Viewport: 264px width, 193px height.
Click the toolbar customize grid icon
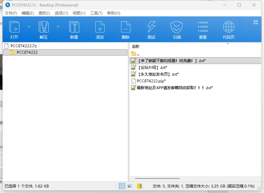(x=255, y=22)
